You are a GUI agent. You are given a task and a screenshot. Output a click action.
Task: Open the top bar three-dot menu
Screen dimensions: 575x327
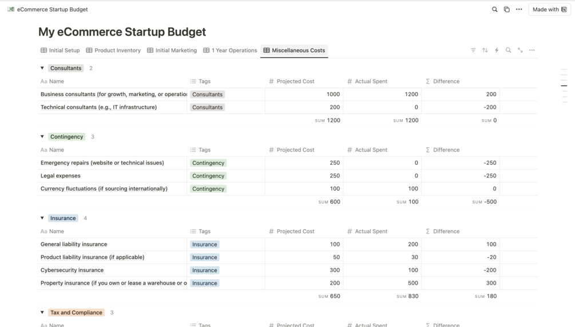519,9
